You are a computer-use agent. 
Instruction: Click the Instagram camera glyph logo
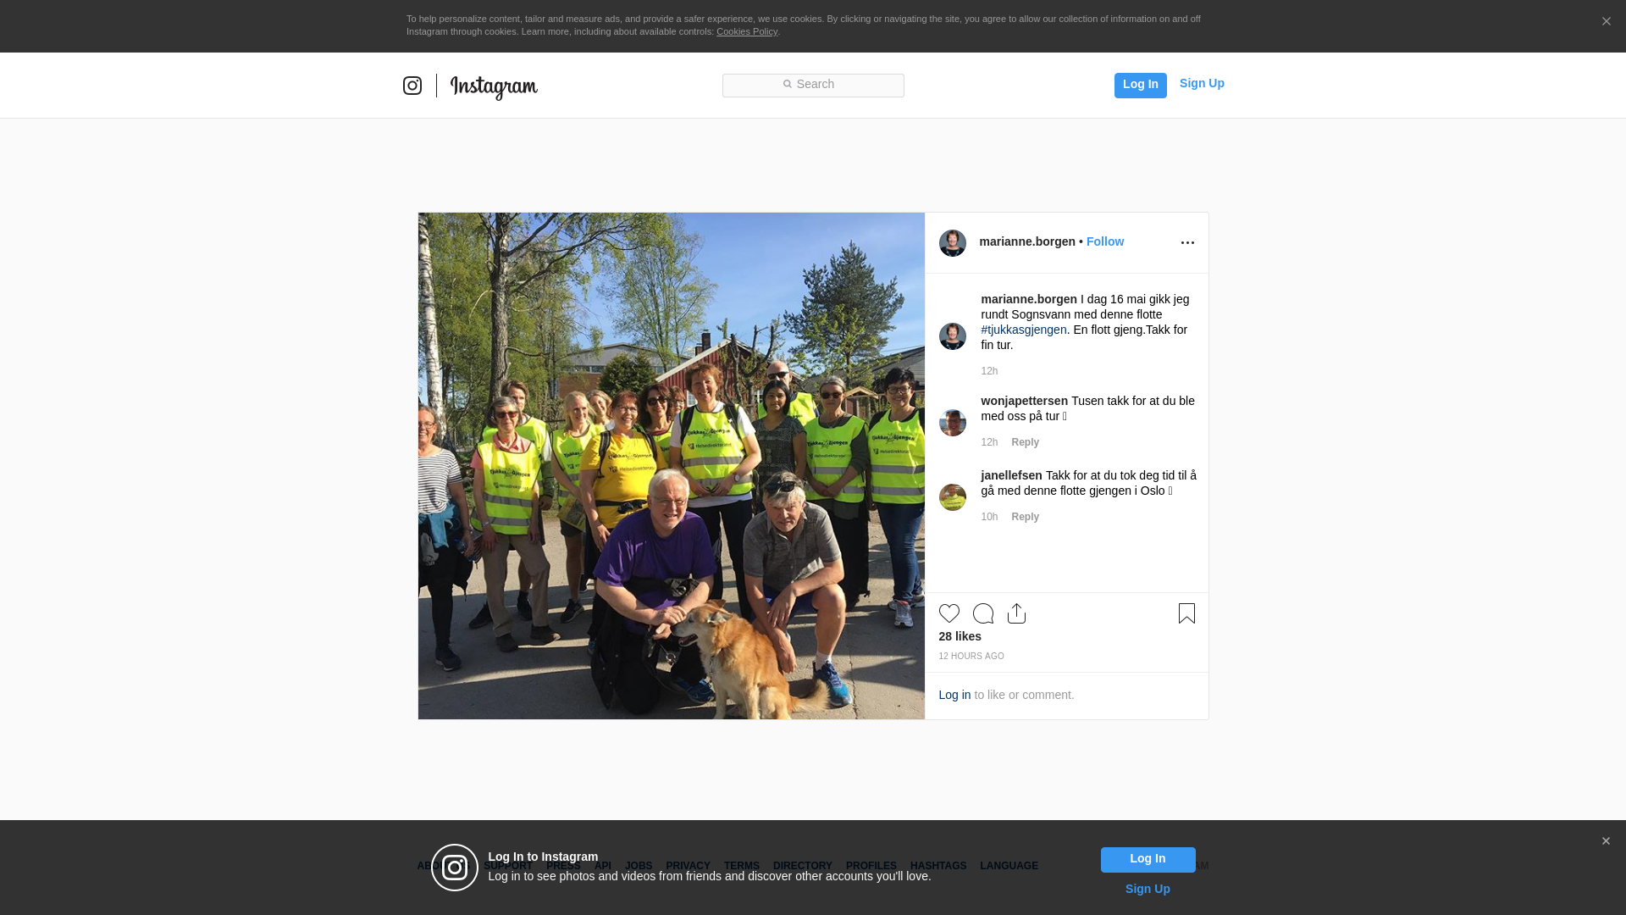click(x=412, y=86)
